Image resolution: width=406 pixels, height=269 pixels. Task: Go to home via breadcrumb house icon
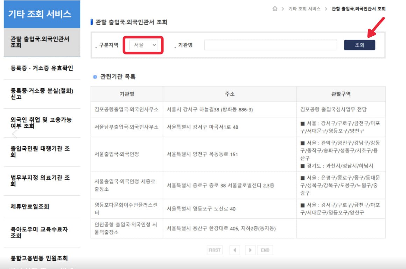[x=275, y=8]
